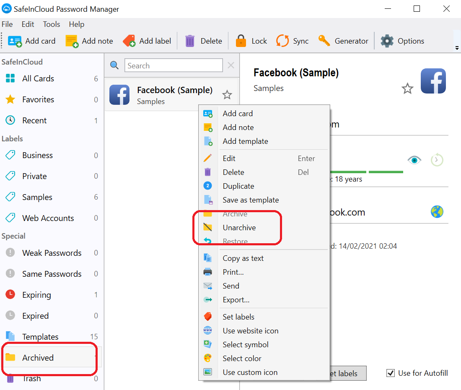Choose Duplicate from the context menu

tap(264, 186)
